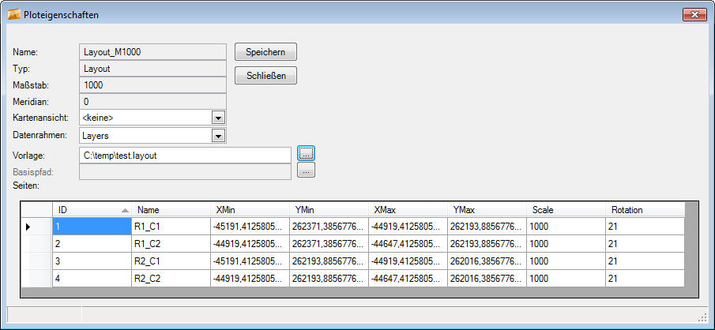
Task: Click the browse button next to Basispfad
Action: click(307, 170)
